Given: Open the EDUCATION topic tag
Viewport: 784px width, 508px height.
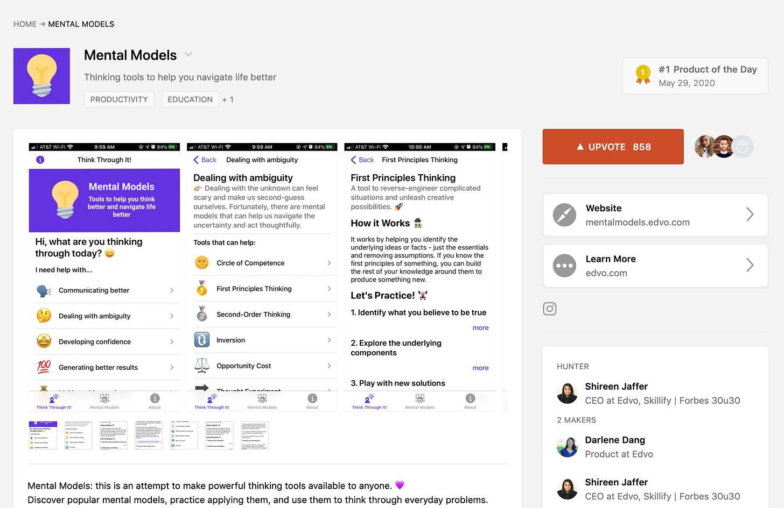Looking at the screenshot, I should pyautogui.click(x=190, y=99).
